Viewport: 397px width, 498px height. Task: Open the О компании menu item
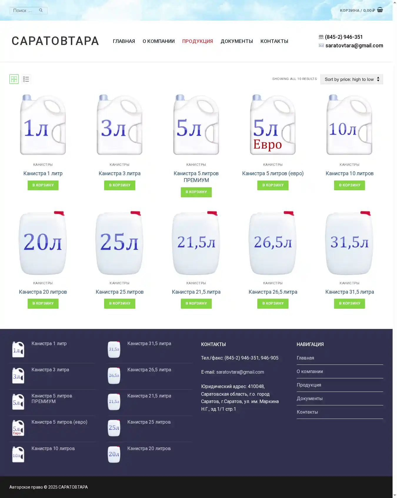159,41
